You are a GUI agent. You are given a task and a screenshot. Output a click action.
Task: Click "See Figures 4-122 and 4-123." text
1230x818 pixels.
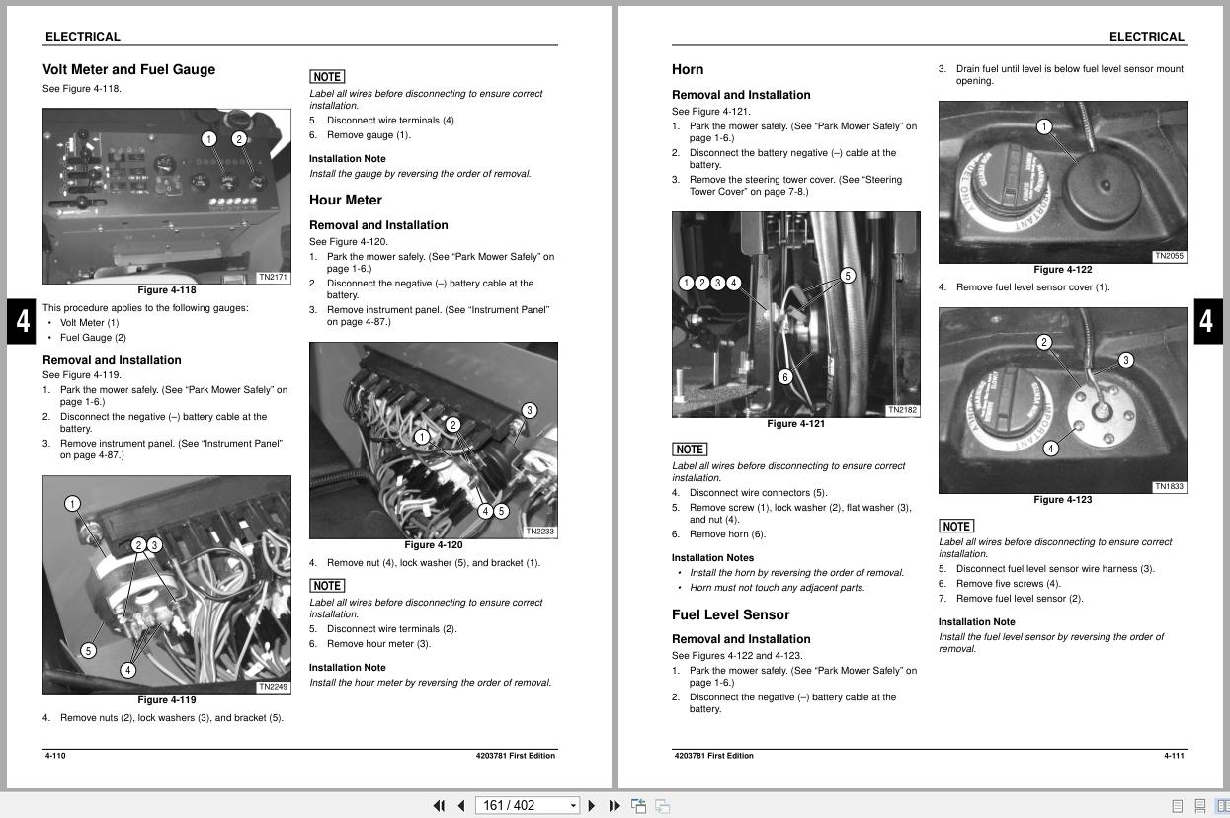737,656
